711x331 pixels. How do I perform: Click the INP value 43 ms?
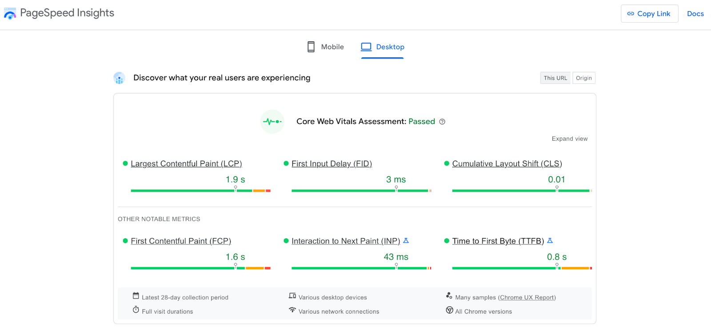point(396,256)
